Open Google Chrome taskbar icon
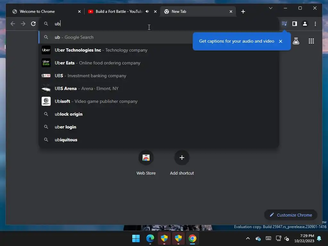Screen dimensions: 328x246 pos(193,238)
